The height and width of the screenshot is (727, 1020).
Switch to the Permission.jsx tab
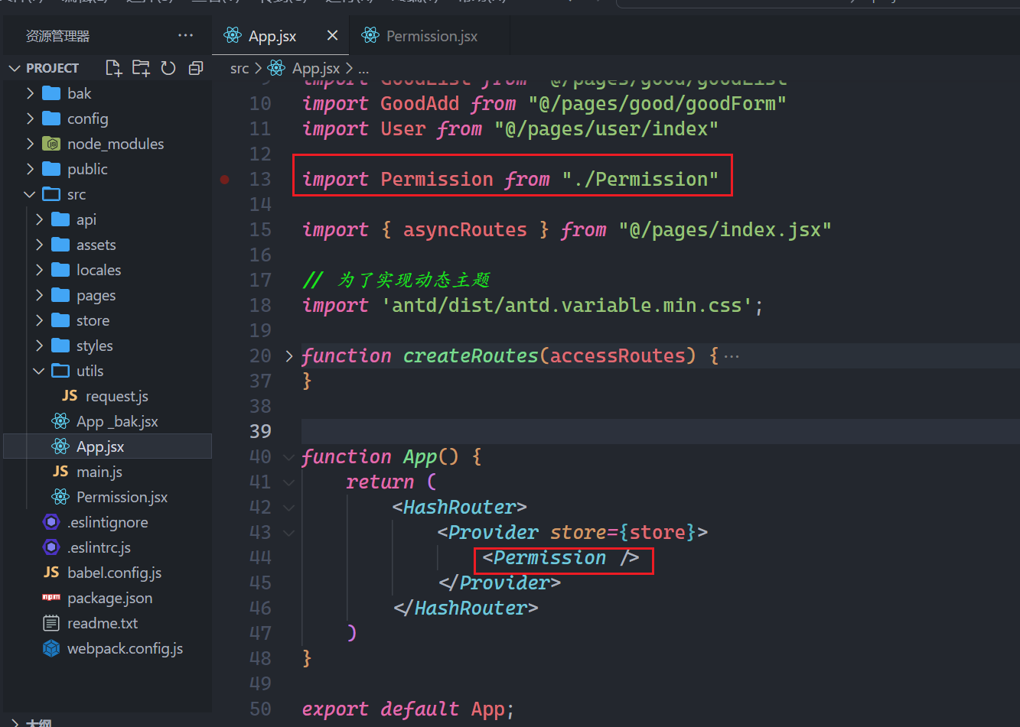(x=432, y=36)
